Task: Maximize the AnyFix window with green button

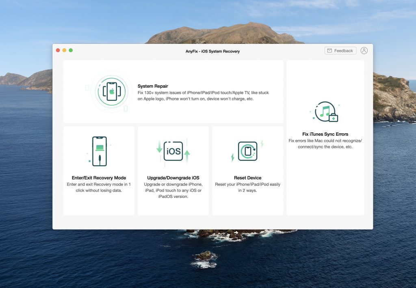Action: tap(71, 50)
